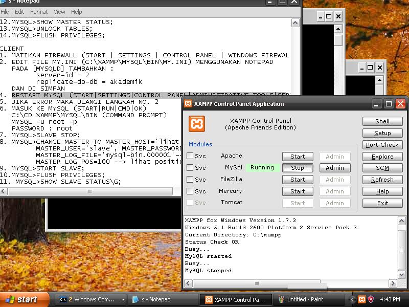
Task: Open the MySql Admin button
Action: [335, 168]
